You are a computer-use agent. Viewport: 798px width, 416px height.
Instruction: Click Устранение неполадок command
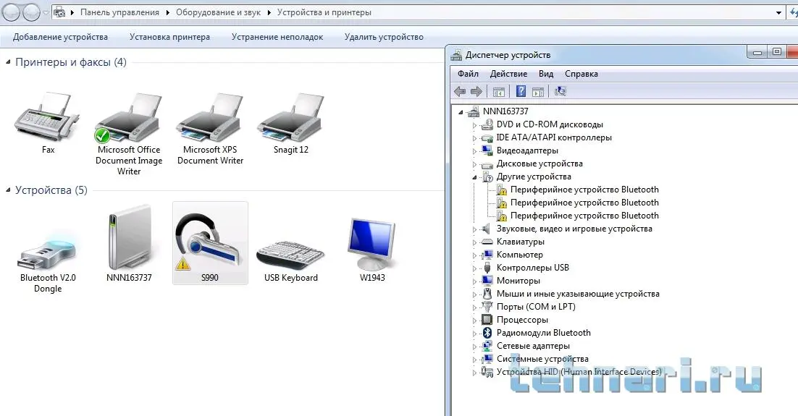click(277, 37)
